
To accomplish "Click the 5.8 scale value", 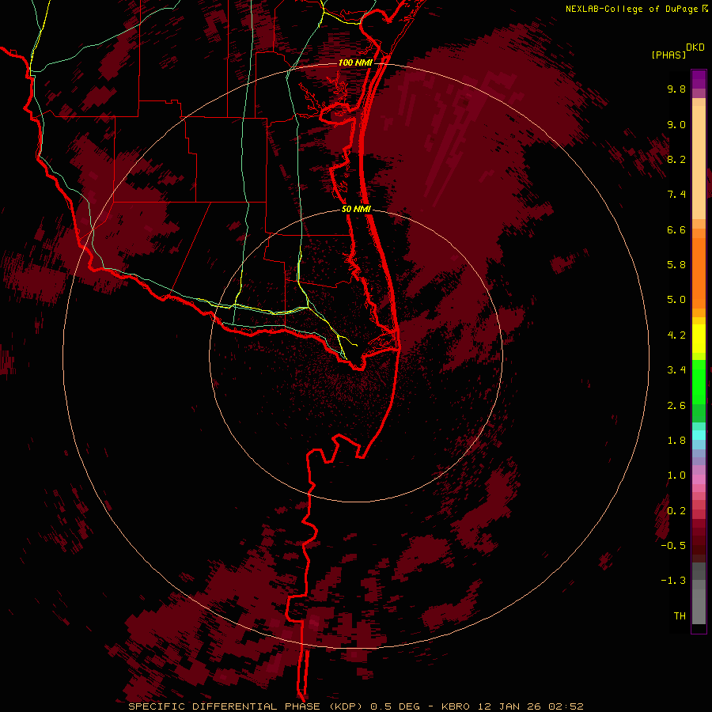I will pyautogui.click(x=676, y=265).
